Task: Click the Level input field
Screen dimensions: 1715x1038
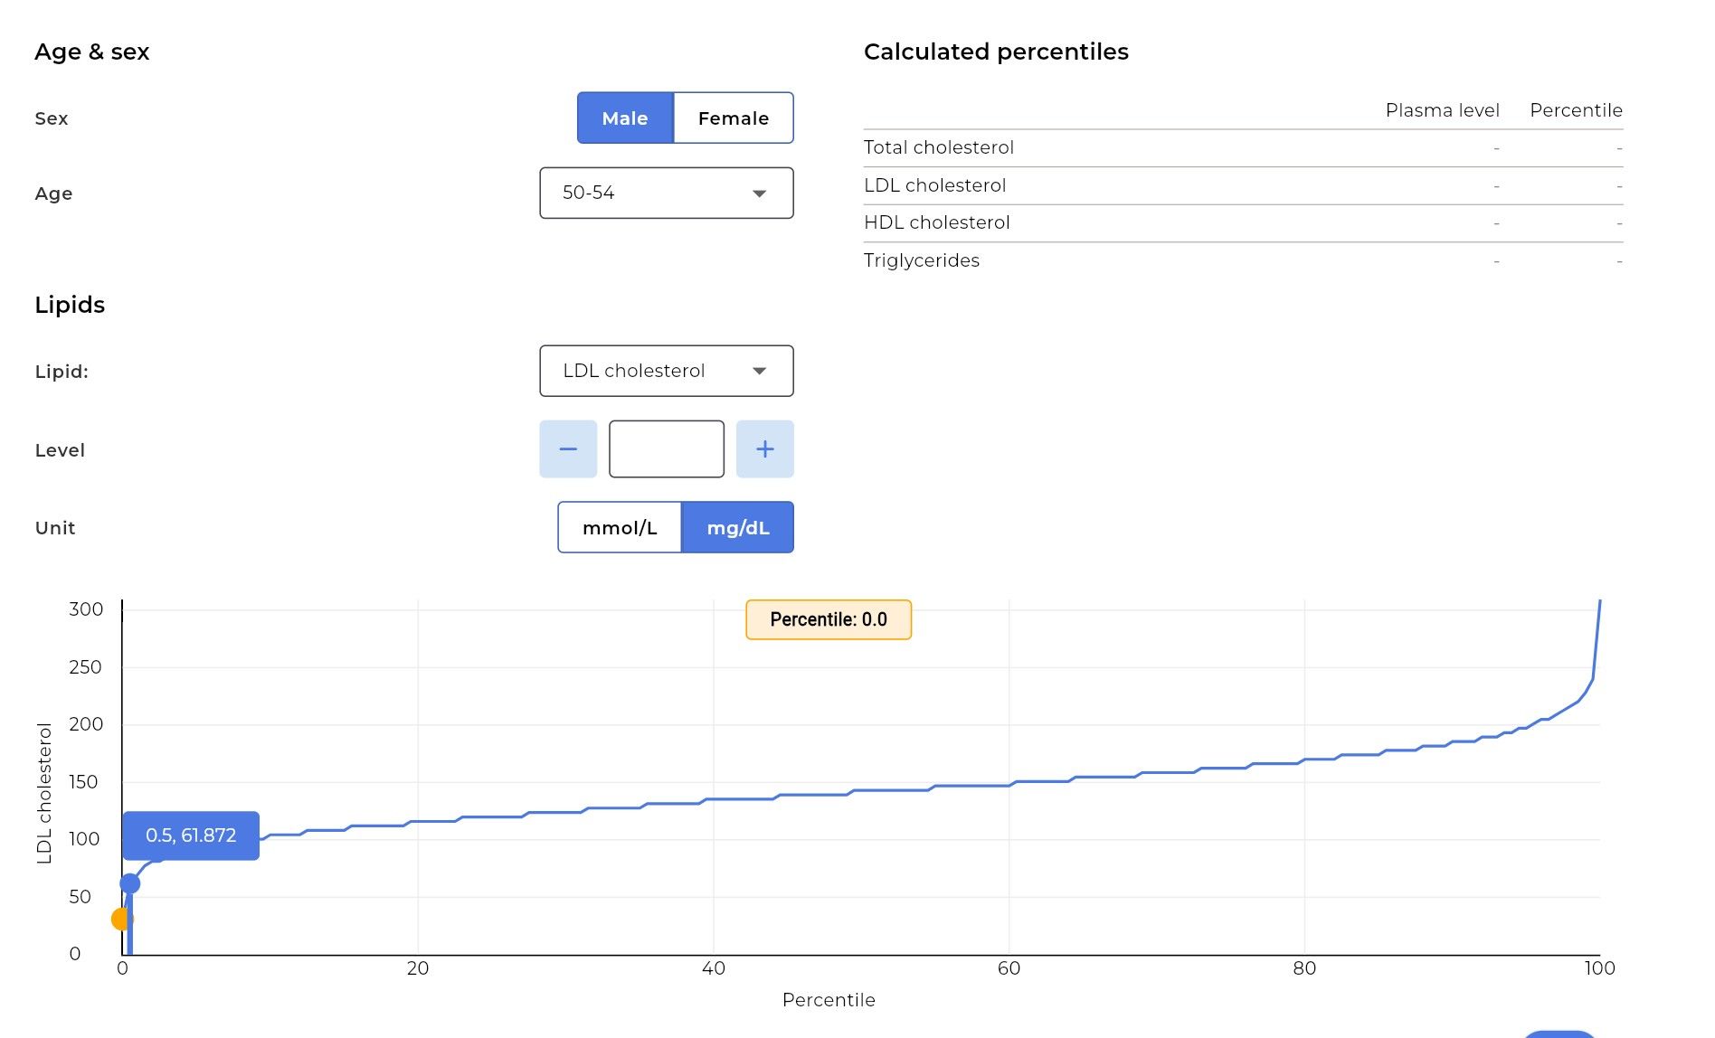Action: click(667, 449)
